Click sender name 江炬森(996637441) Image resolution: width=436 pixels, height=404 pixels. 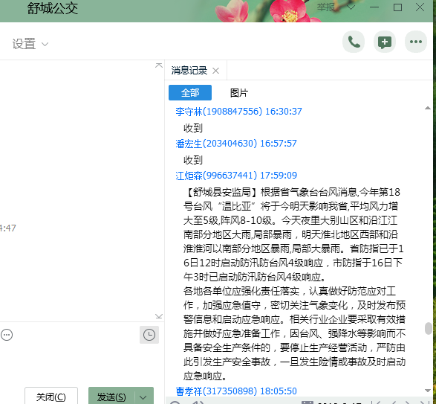pos(216,176)
